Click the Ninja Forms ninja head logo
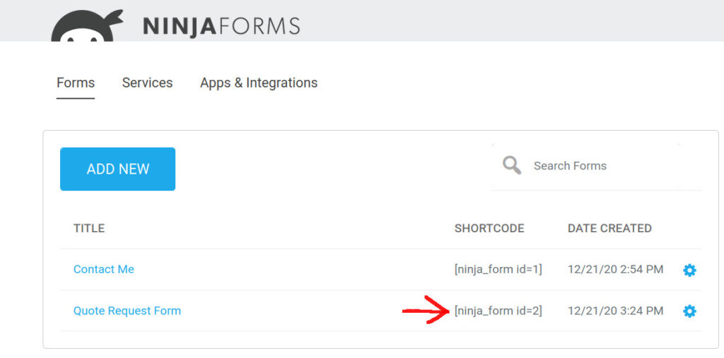The width and height of the screenshot is (724, 358). 87,26
